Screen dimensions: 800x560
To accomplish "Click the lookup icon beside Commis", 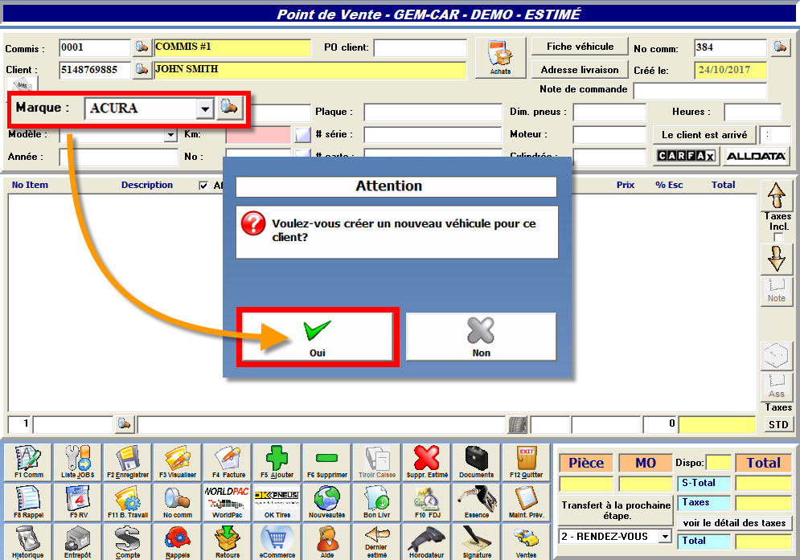I will tap(142, 47).
